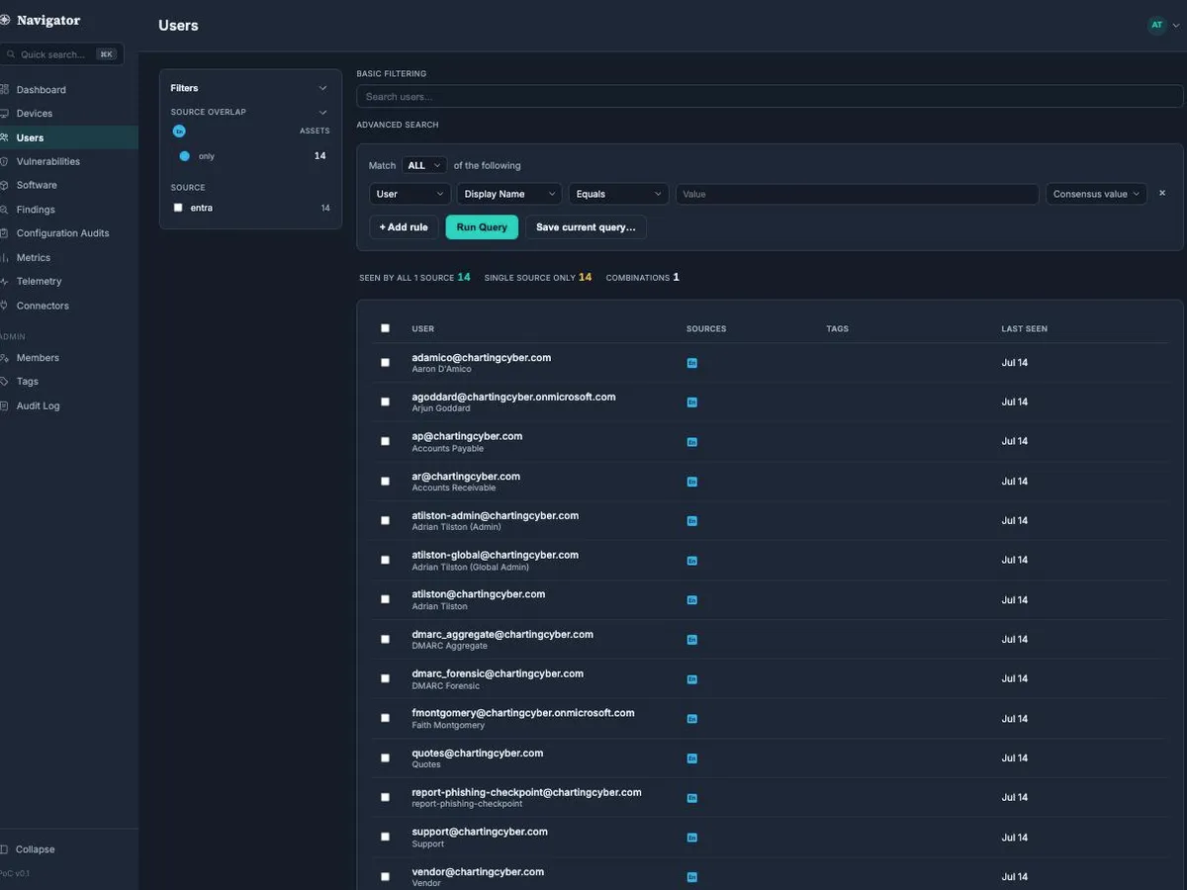Go to the Telemetry page
Screen dimensions: 1187x890
40,282
